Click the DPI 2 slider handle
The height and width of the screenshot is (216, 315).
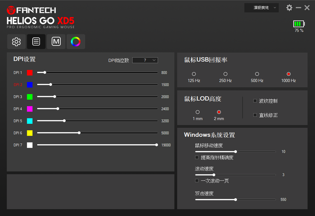click(x=51, y=84)
